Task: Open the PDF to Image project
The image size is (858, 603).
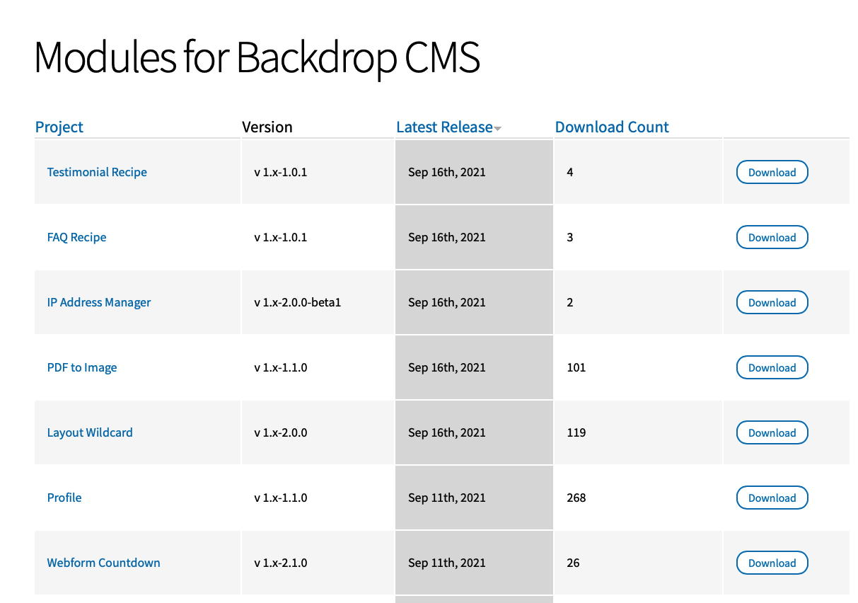Action: click(x=82, y=367)
